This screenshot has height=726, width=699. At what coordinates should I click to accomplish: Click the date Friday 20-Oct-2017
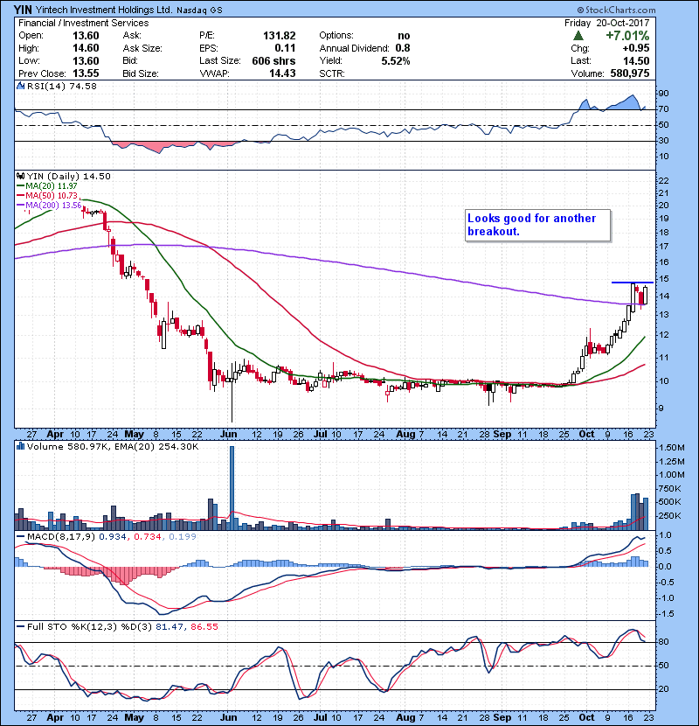point(607,23)
